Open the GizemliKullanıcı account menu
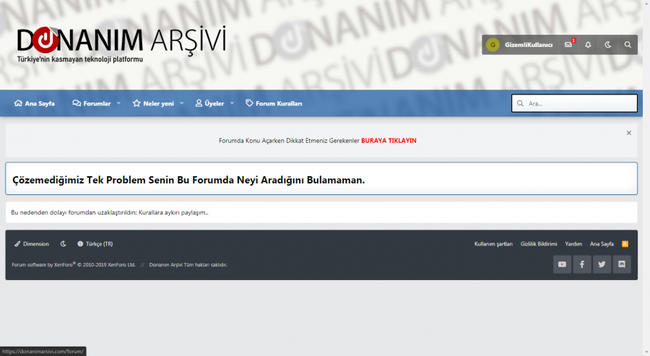The width and height of the screenshot is (650, 356). pyautogui.click(x=520, y=45)
